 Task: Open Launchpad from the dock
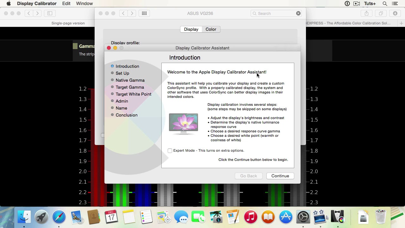[x=41, y=217]
